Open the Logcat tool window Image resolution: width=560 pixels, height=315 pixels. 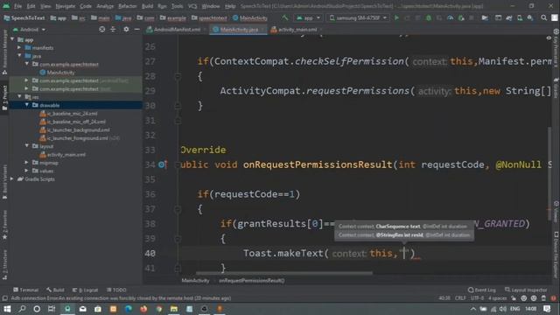click(86, 290)
